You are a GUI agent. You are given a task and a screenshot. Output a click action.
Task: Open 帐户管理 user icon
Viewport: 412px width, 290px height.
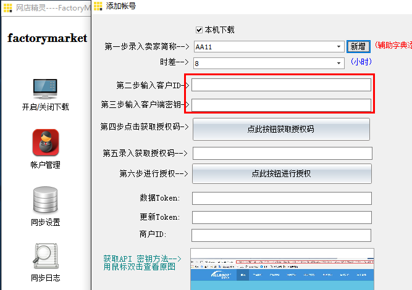click(x=46, y=142)
